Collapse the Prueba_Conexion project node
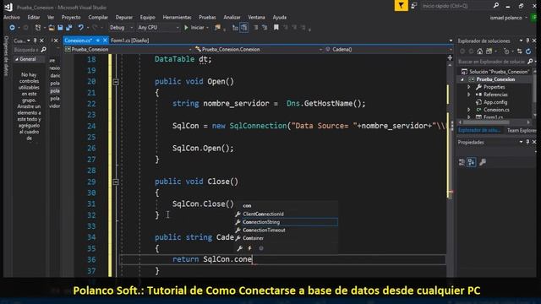 click(462, 79)
